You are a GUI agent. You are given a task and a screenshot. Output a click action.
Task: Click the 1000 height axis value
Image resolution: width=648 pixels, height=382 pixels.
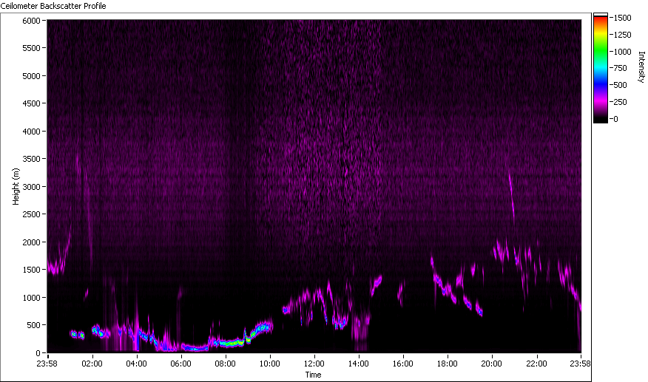tap(31, 297)
